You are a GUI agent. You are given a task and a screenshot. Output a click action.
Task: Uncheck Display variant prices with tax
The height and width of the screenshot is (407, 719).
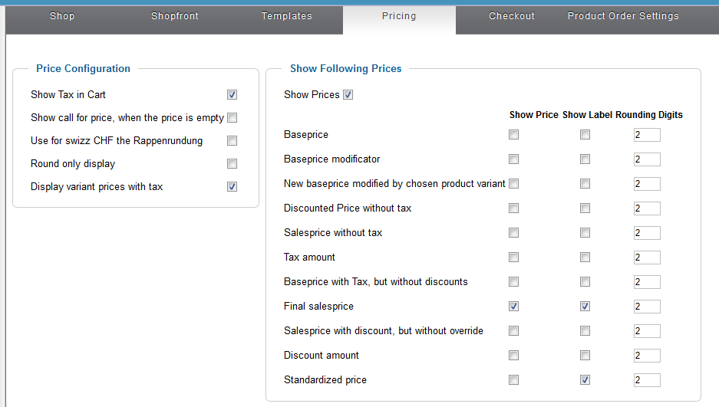[232, 187]
